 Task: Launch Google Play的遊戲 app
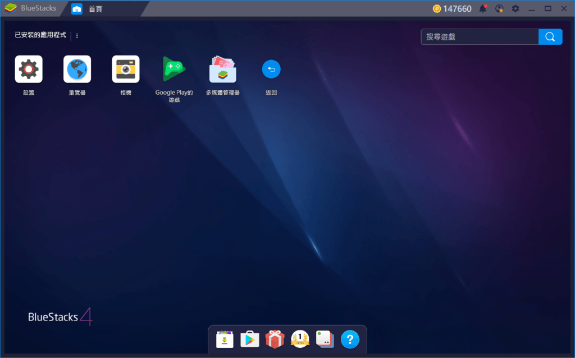click(174, 68)
